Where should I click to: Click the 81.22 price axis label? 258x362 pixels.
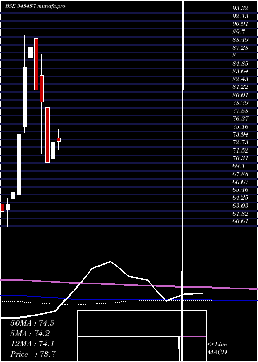coord(240,87)
